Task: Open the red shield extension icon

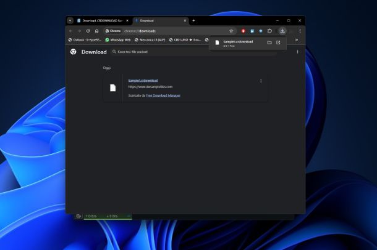Action: [244, 31]
